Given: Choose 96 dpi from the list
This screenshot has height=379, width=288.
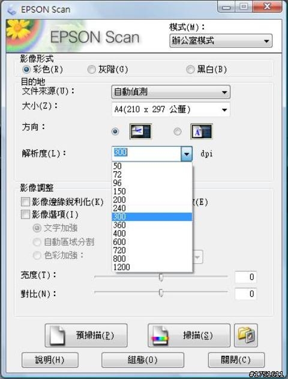Looking at the screenshot, I should 152,183.
